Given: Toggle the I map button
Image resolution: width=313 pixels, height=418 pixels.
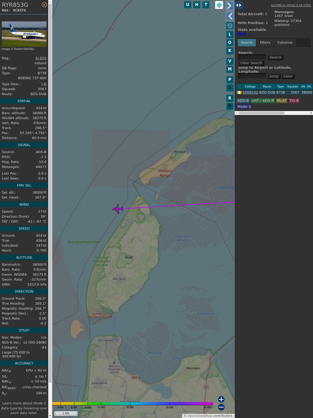Looking at the screenshot, I should (230, 88).
